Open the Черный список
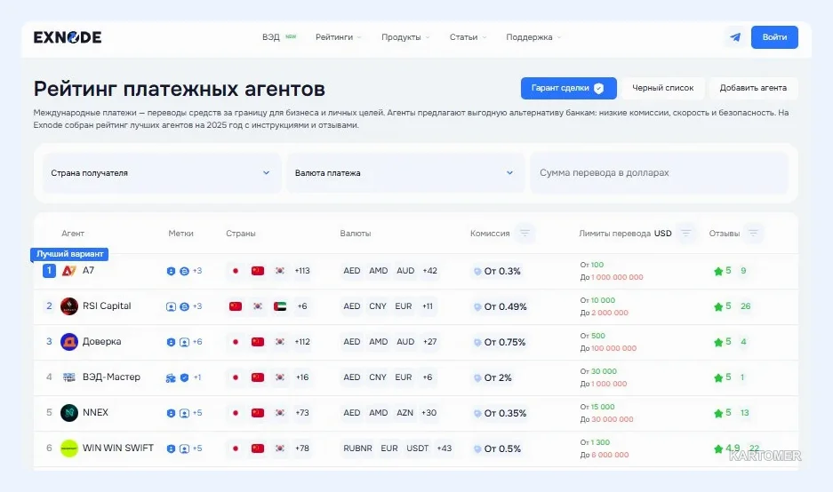This screenshot has height=492, width=833. click(x=663, y=88)
